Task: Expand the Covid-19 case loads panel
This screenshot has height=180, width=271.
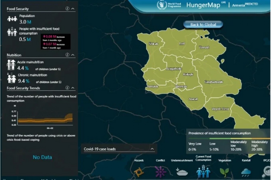Action: click(x=152, y=149)
